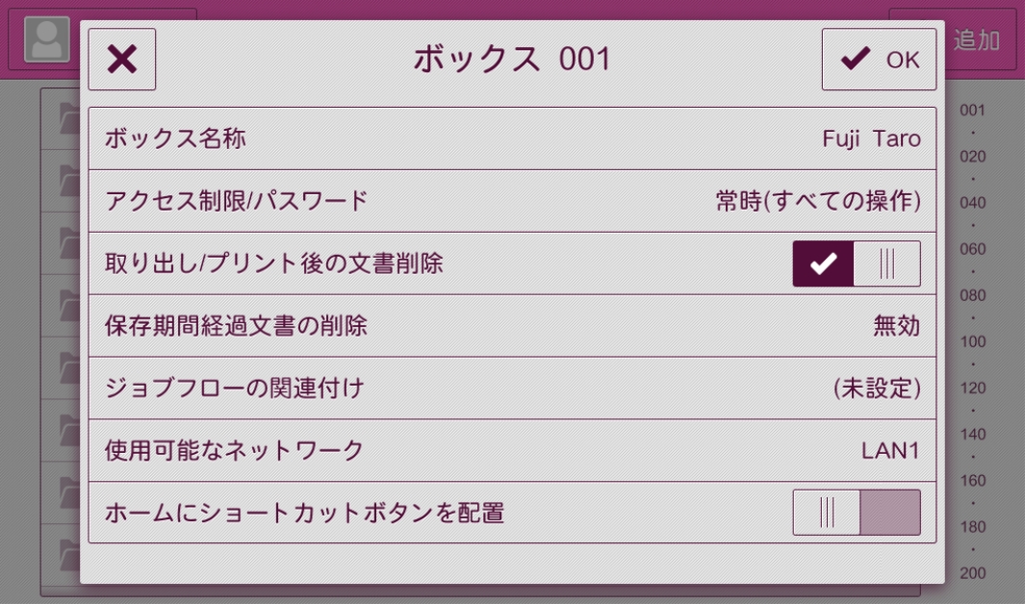Toggle 取り出し/プリント後の文書削除 switch
This screenshot has height=604, width=1025.
(x=856, y=264)
